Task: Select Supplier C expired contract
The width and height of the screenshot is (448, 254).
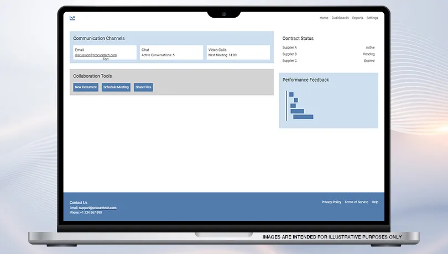Action: [x=328, y=61]
